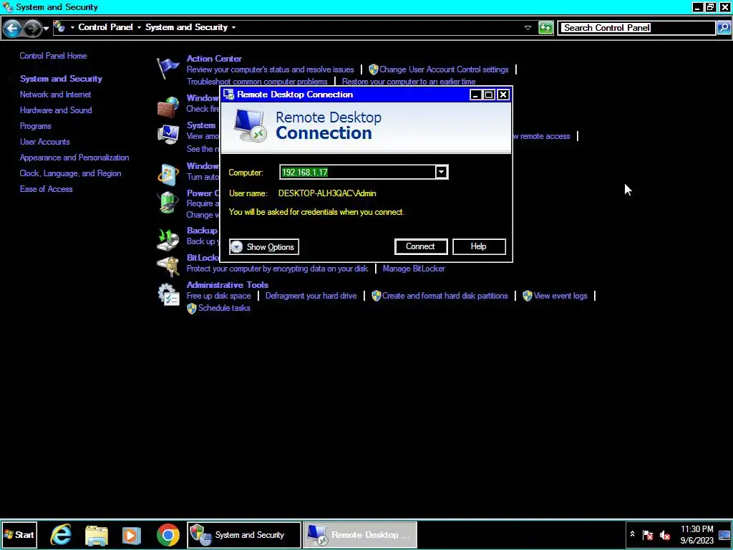Click Restore your computer to an earlier time
The height and width of the screenshot is (550, 733).
pos(409,82)
